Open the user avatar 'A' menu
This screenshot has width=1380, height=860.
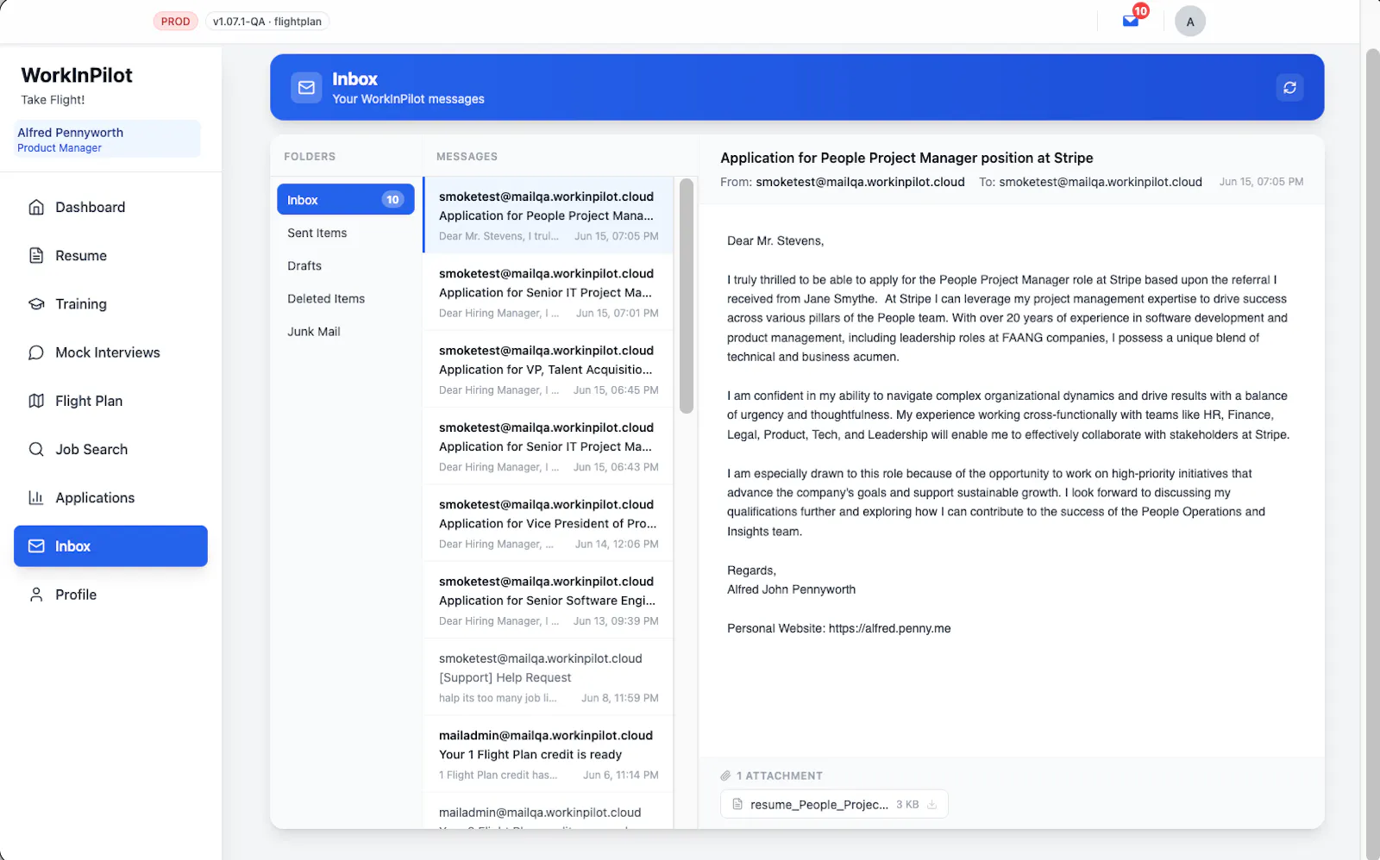click(1190, 22)
